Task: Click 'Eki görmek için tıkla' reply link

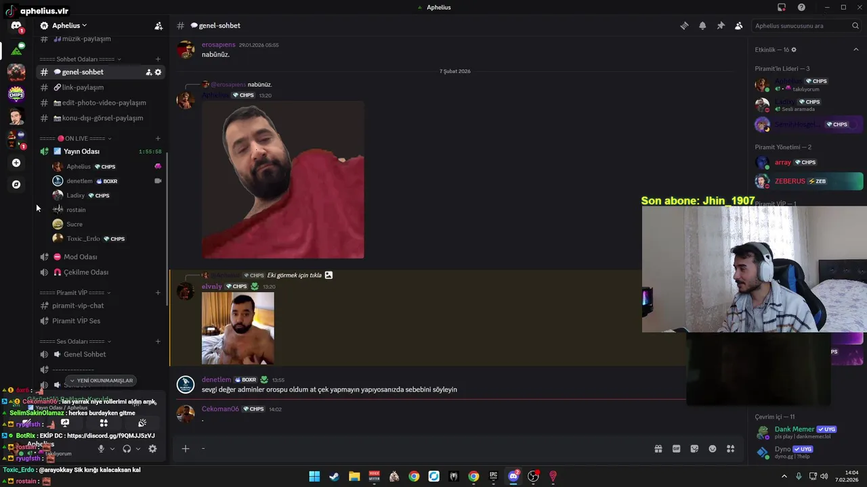Action: tap(294, 275)
